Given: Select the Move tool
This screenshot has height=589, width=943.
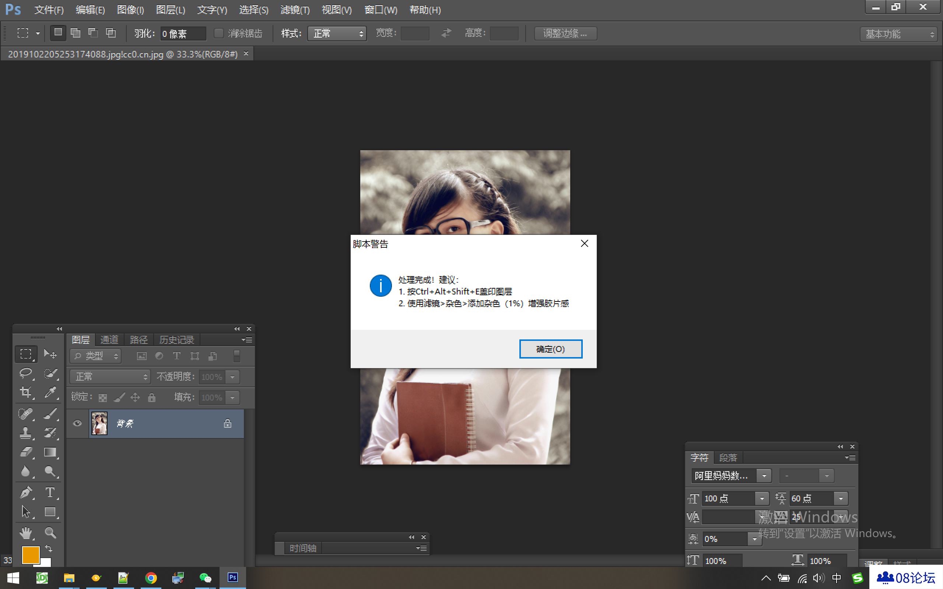Looking at the screenshot, I should 50,354.
